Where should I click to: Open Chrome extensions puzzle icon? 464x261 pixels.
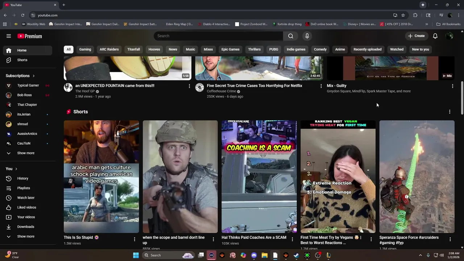tap(415, 15)
